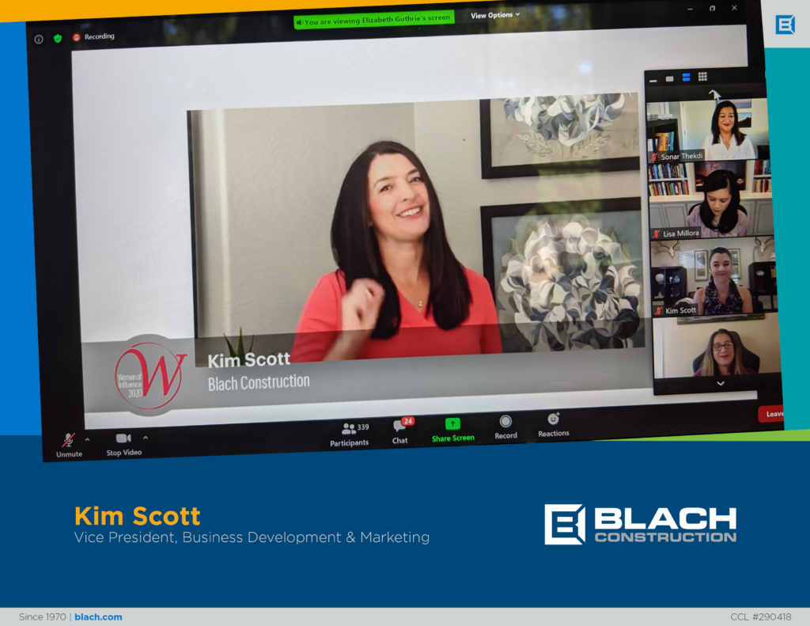Click the green encryption shield icon

58,38
